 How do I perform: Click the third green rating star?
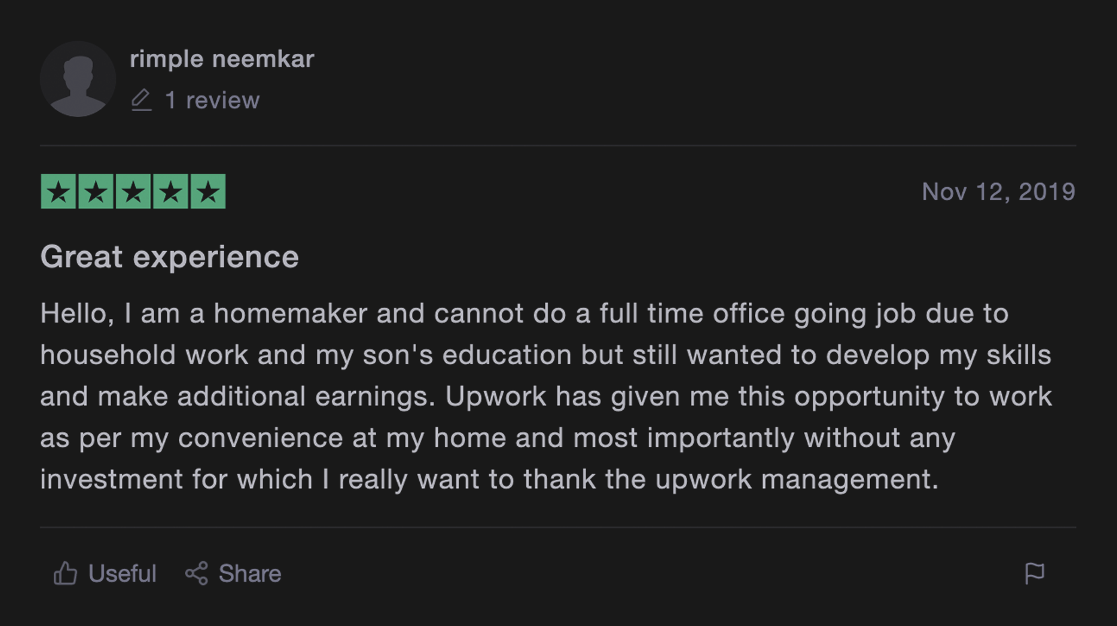133,192
